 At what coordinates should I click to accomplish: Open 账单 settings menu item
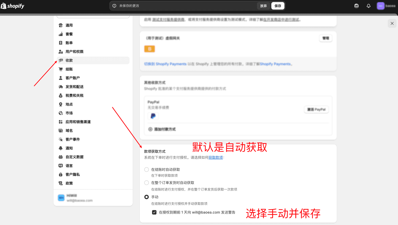(x=93, y=43)
